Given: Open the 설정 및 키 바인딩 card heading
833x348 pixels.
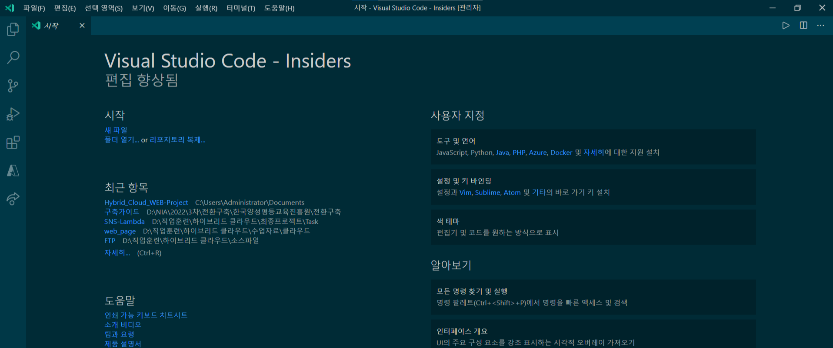Looking at the screenshot, I should click(464, 181).
